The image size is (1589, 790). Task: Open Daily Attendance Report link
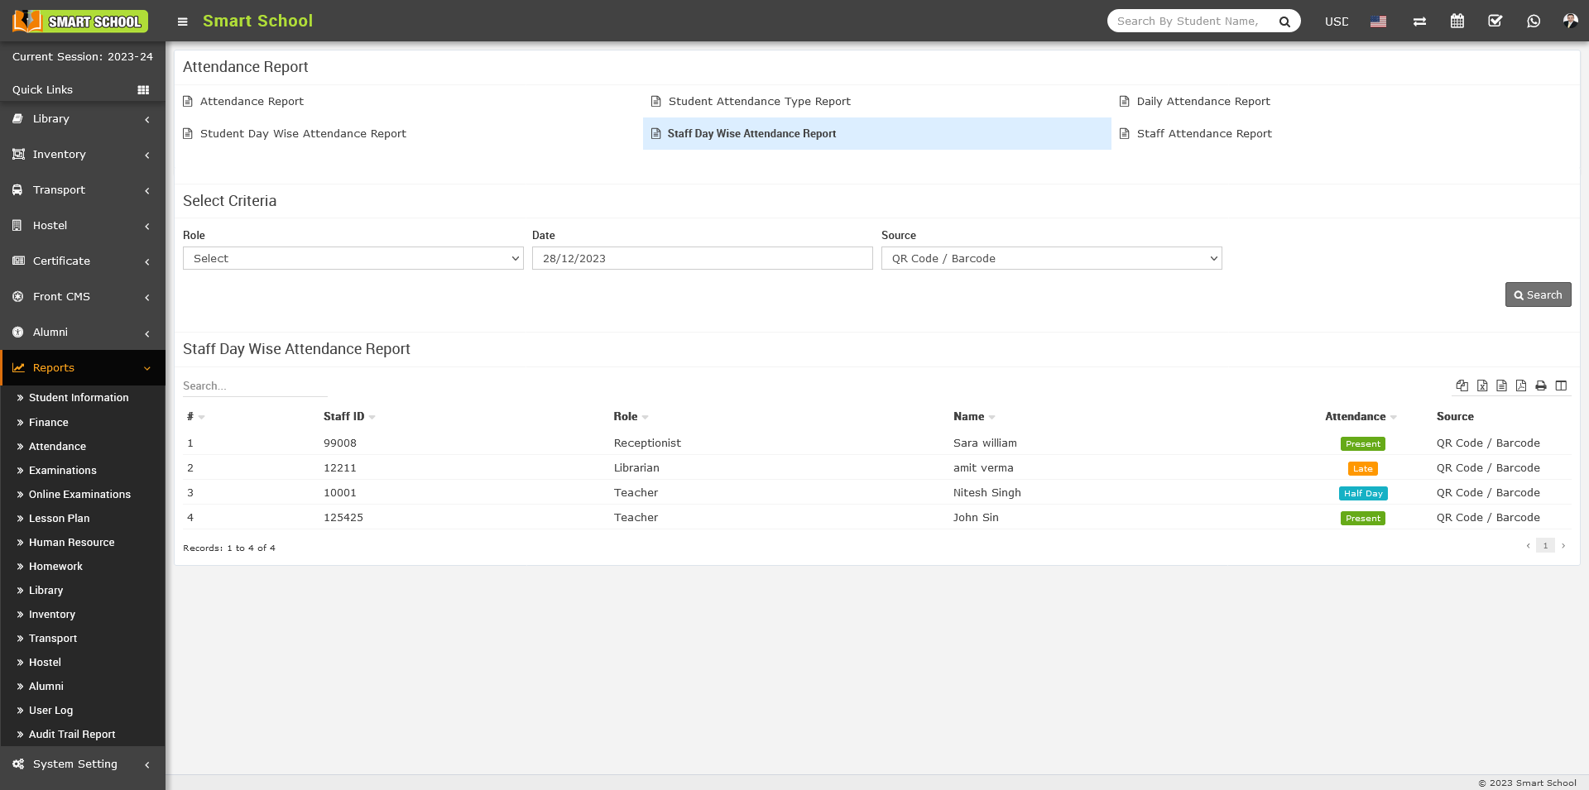[x=1203, y=101]
